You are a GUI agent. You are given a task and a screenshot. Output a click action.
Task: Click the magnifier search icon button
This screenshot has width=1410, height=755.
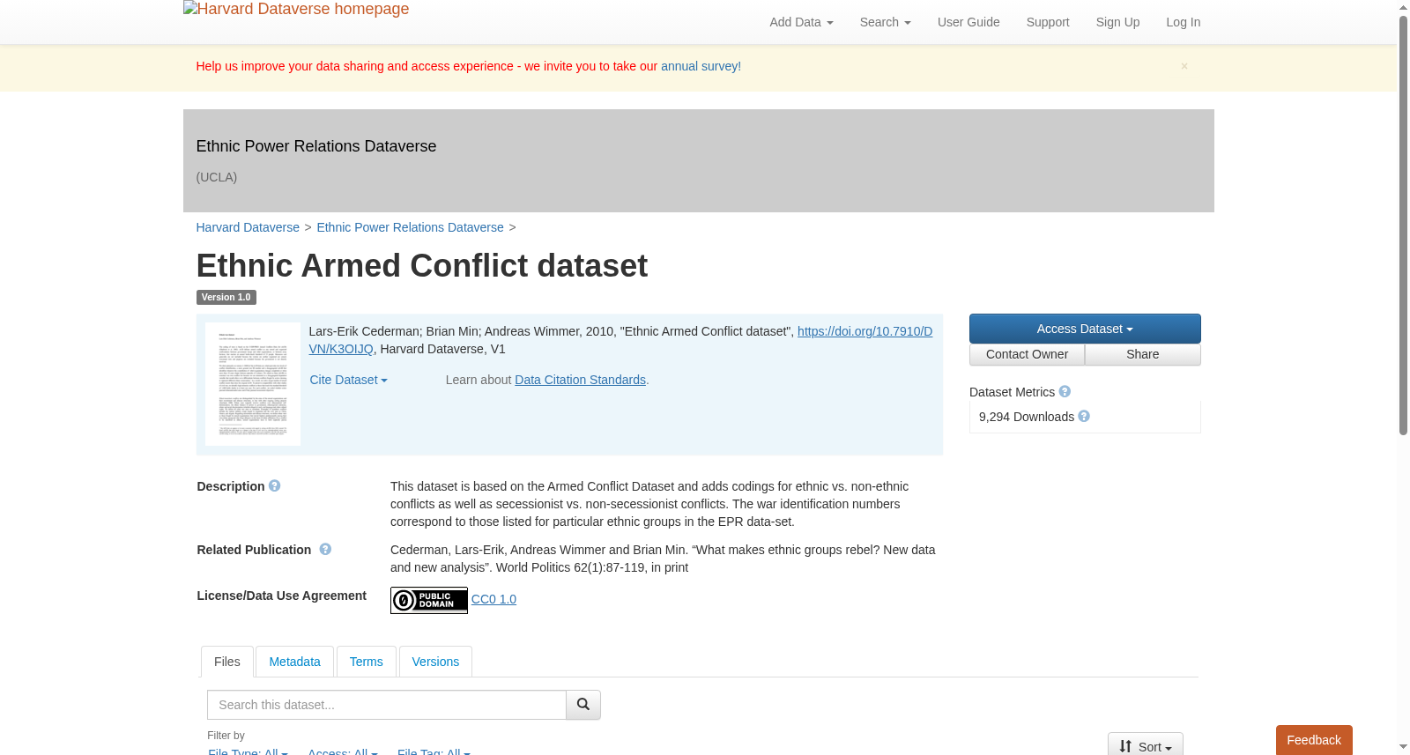583,705
